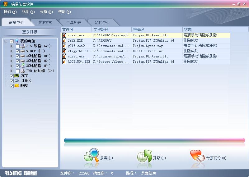Screen dimensions: 249x177
Task: Switch to the 工具列表 tab
Action: coord(73,22)
